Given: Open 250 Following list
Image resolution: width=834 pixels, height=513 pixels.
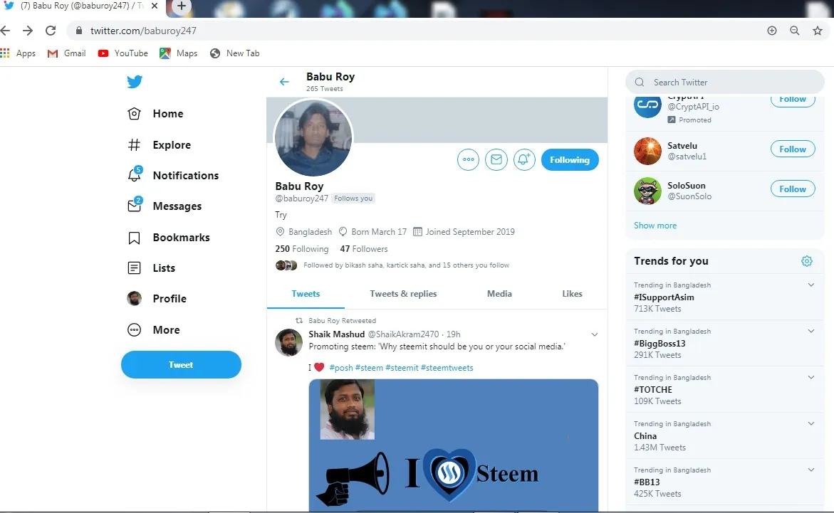Looking at the screenshot, I should 301,249.
